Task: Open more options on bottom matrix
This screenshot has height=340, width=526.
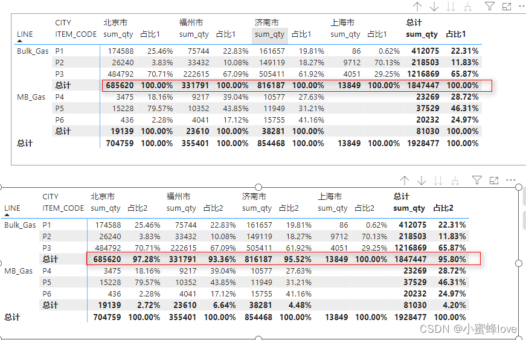Action: point(510,180)
